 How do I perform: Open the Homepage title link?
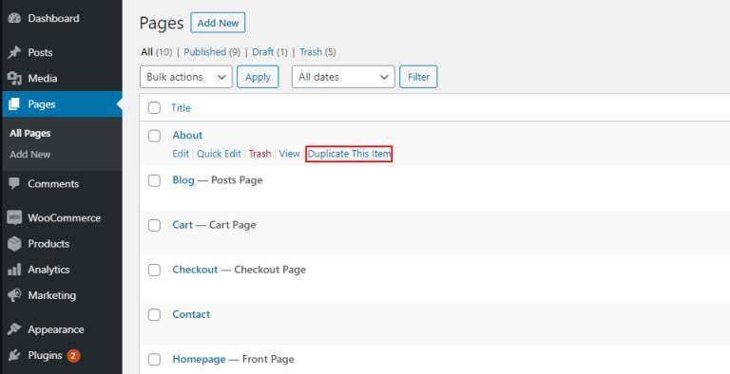[x=200, y=359]
